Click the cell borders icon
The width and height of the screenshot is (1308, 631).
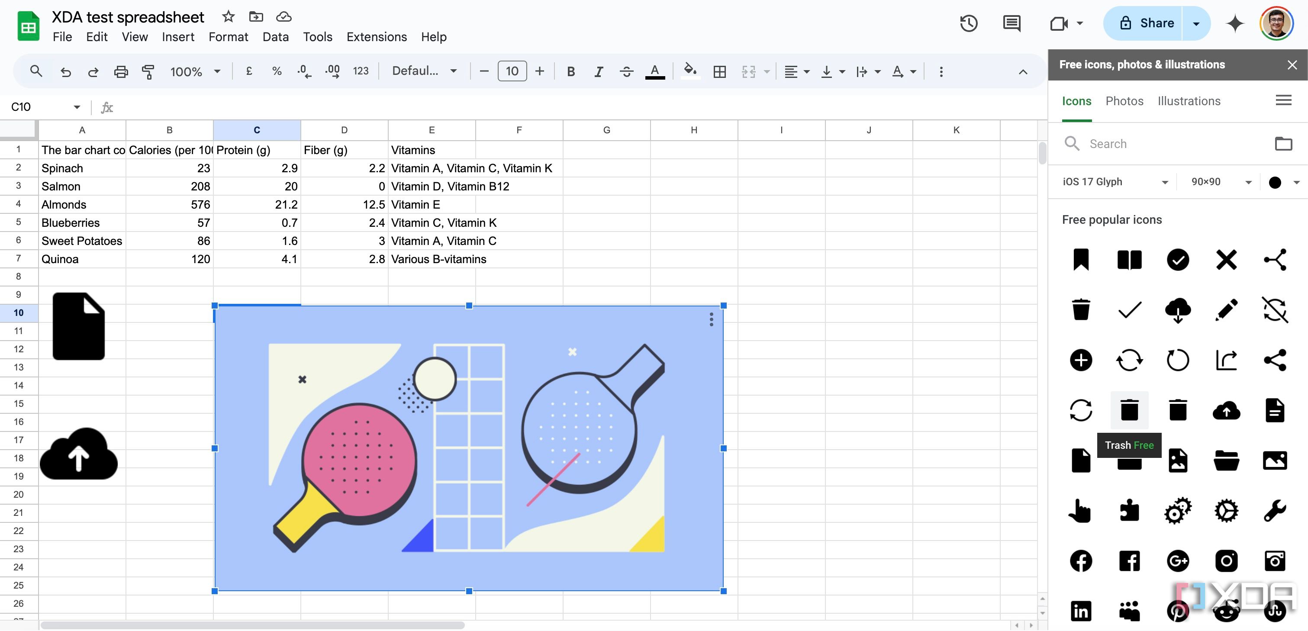(719, 71)
